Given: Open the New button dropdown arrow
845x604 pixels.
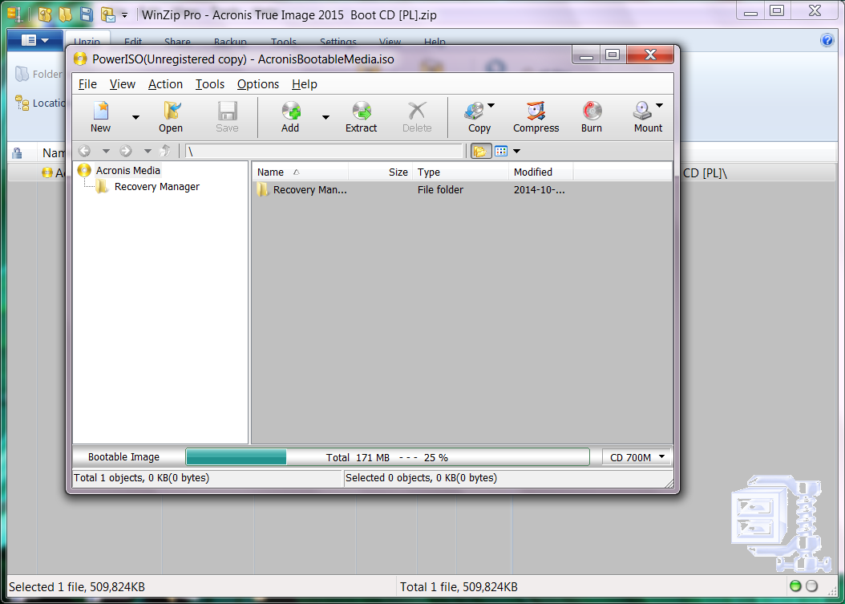Looking at the screenshot, I should click(x=135, y=118).
